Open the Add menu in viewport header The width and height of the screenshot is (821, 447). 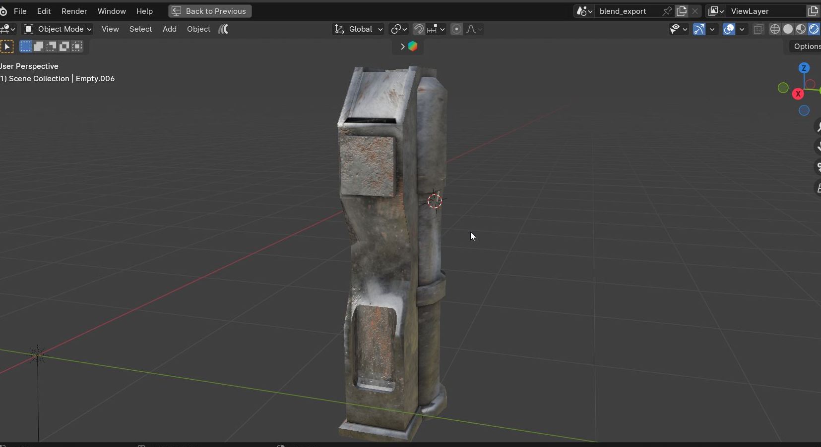169,29
